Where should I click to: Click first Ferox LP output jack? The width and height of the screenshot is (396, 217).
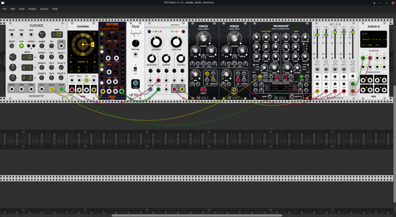207,74
